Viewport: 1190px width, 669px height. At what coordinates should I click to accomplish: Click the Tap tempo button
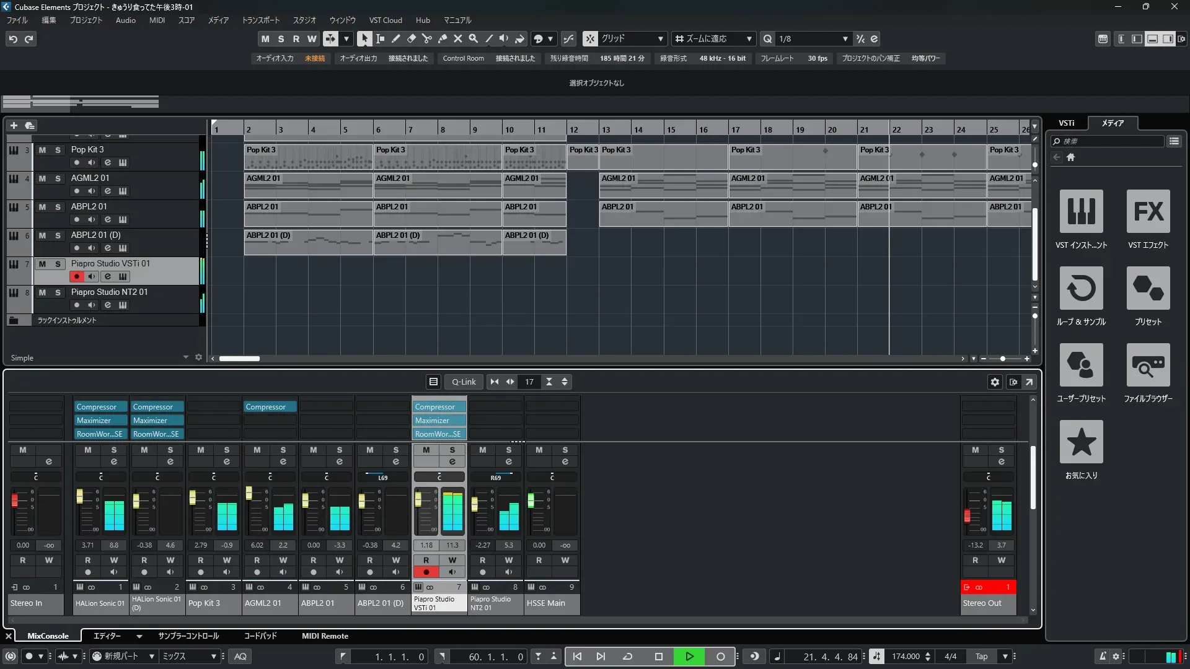pos(981,657)
